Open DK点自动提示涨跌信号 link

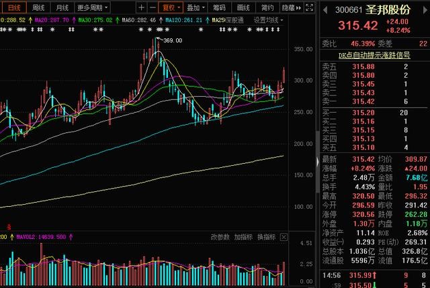(x=374, y=55)
